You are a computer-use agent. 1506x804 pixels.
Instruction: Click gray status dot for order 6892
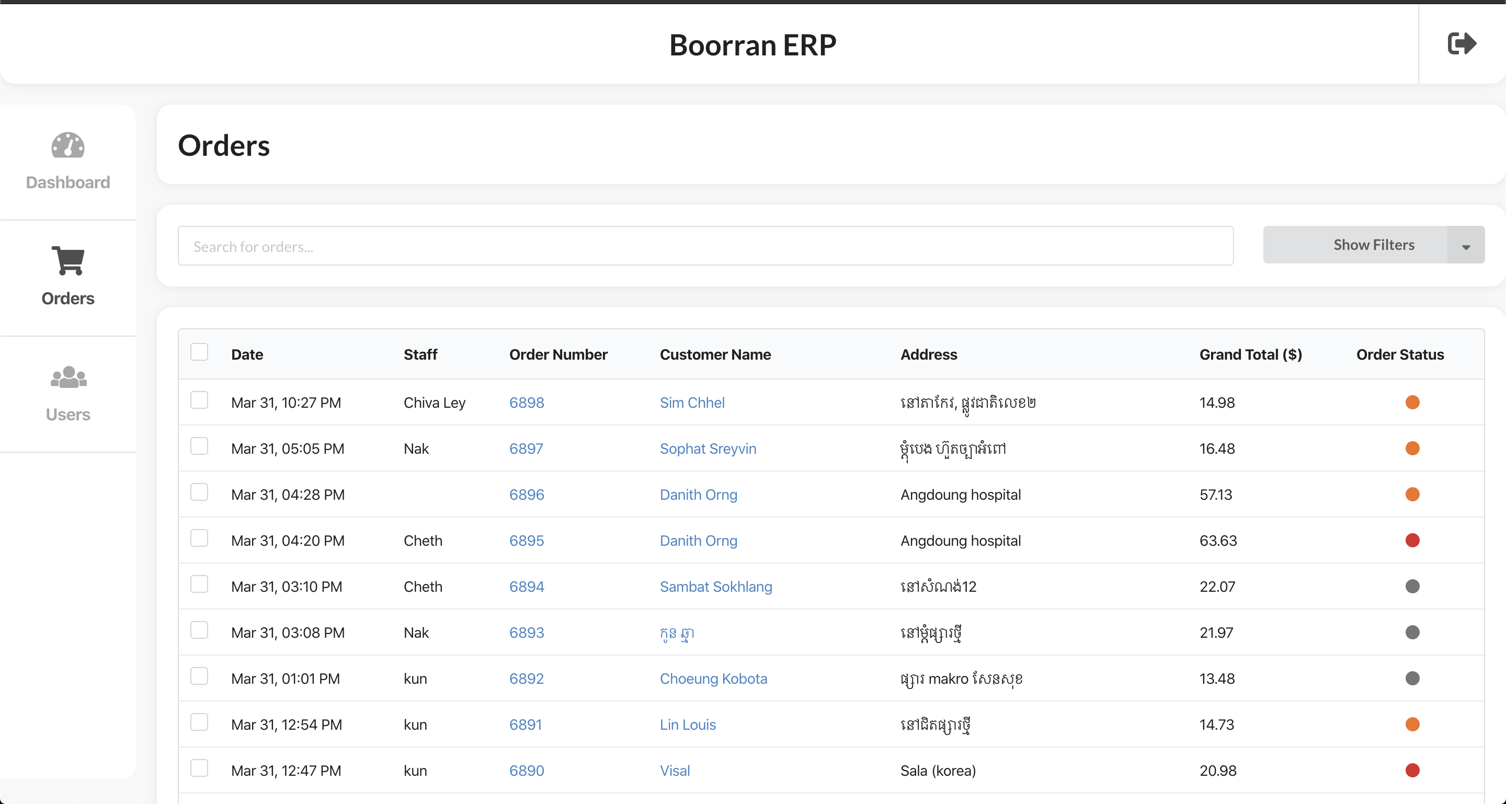(1412, 679)
